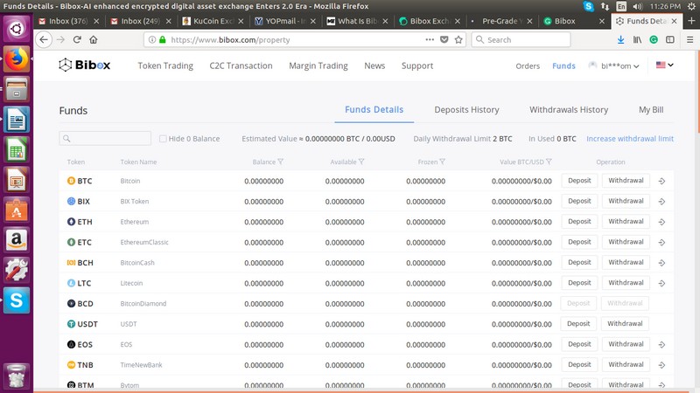Screen dimensions: 700x393
Task: Sort by the Available column filter
Action: [361, 162]
